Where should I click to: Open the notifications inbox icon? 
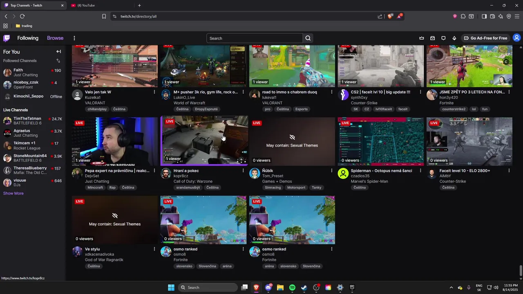coord(433,38)
